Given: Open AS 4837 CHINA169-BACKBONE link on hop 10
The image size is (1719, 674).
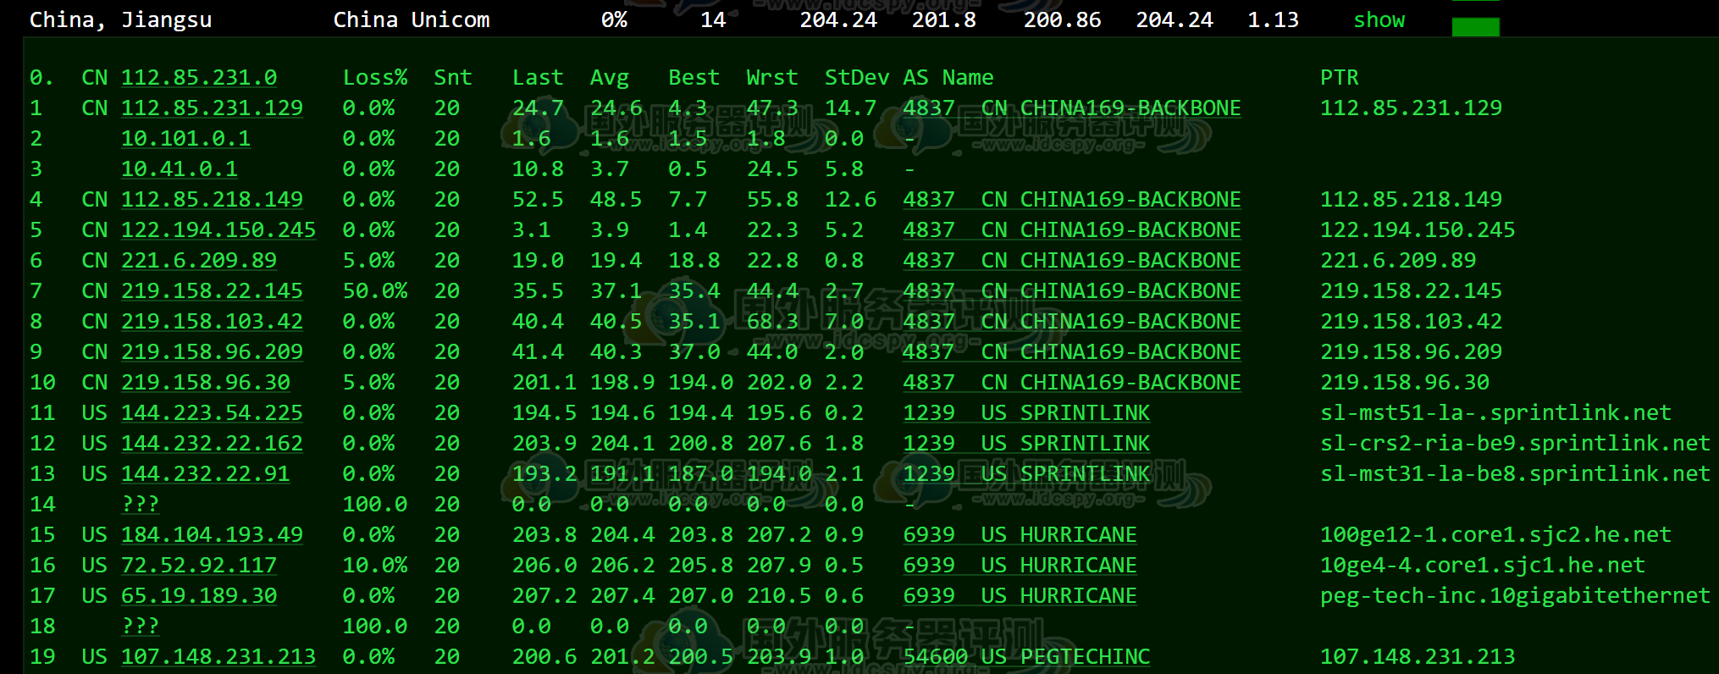Looking at the screenshot, I should [1072, 382].
